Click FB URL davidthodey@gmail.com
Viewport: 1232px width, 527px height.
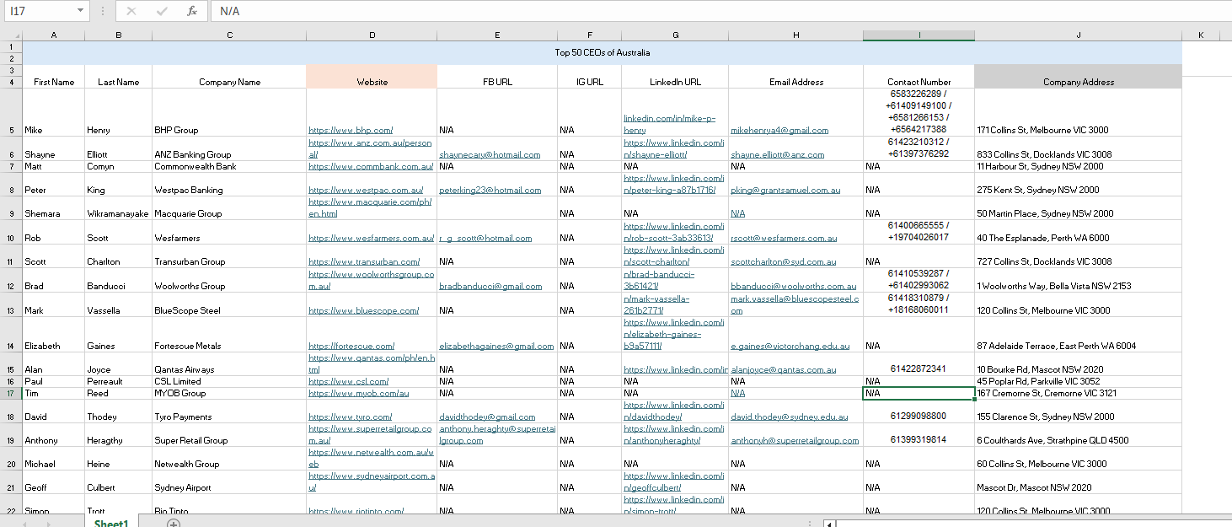[487, 417]
